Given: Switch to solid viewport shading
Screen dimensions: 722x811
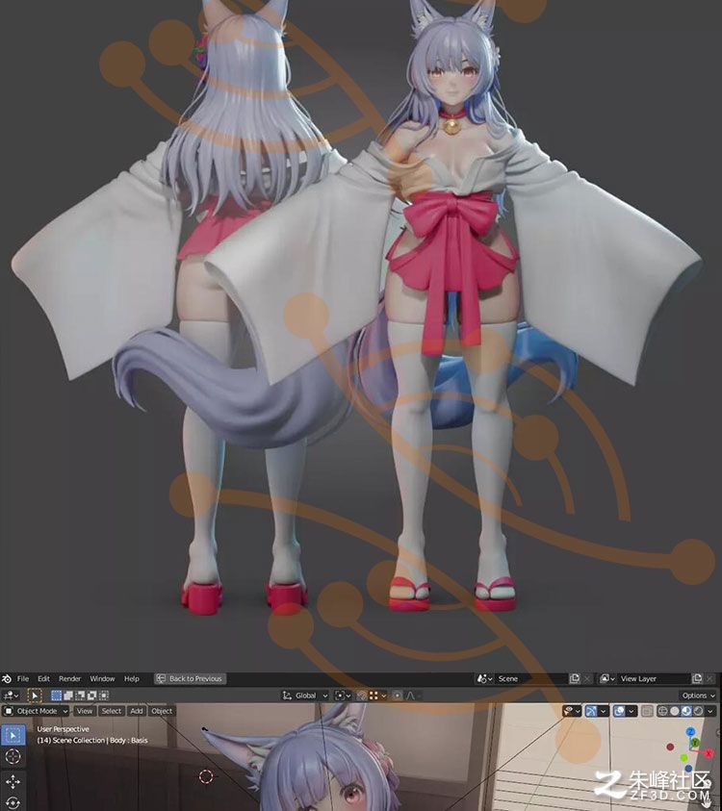Looking at the screenshot, I should pos(675,711).
